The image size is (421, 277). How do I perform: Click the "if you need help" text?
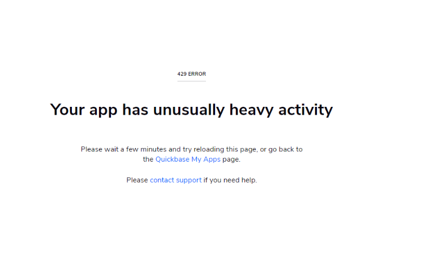click(230, 180)
